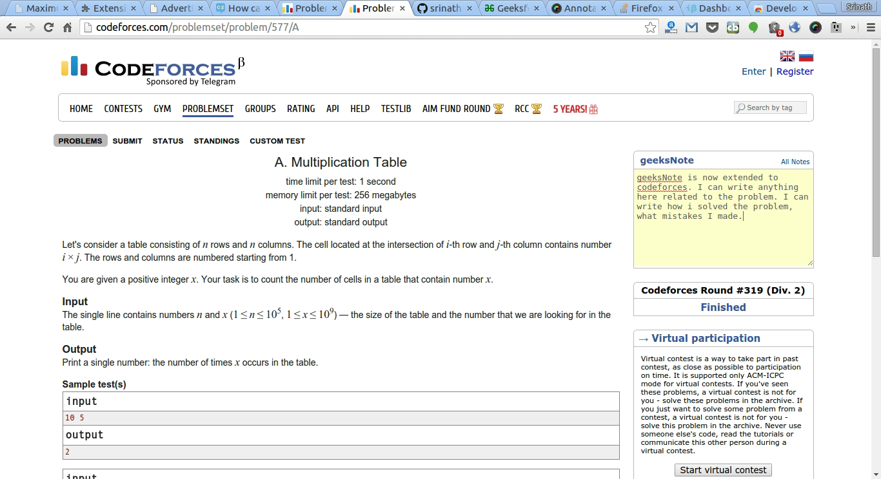The width and height of the screenshot is (881, 479).
Task: Open the TESTLIB menu item
Action: (396, 109)
